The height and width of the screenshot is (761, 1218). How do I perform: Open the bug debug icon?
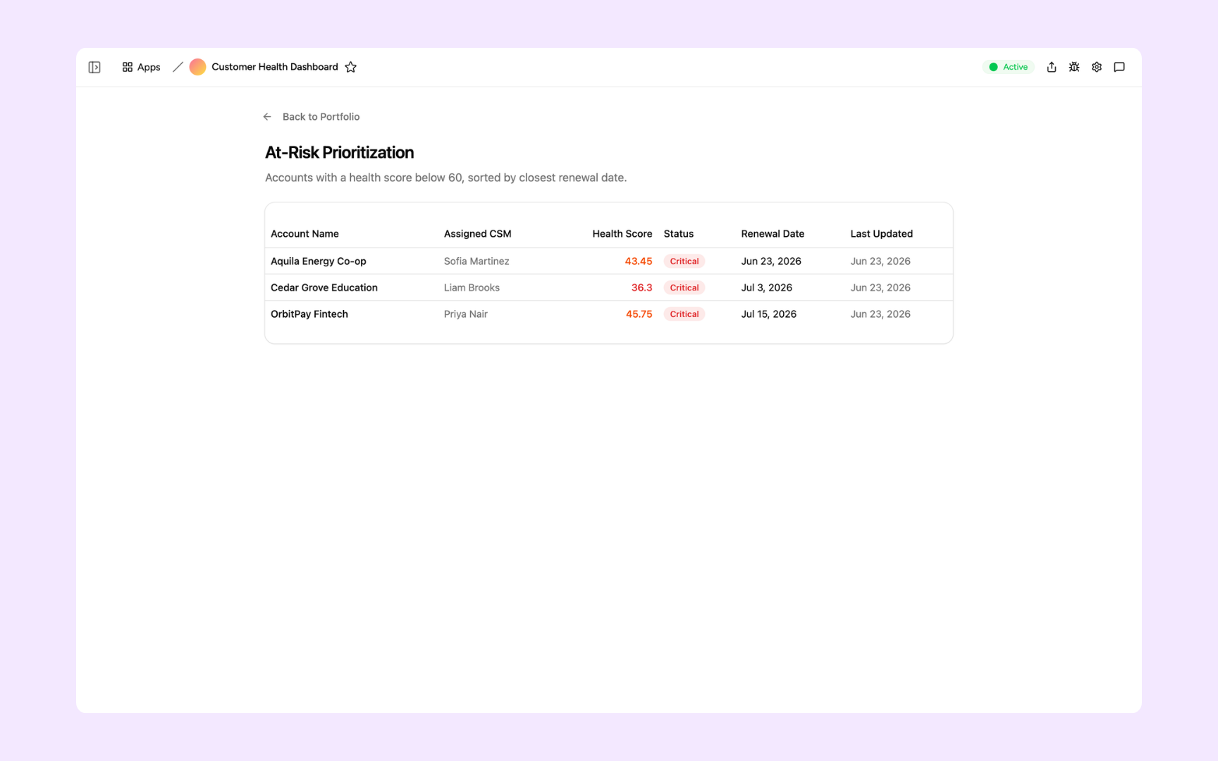click(1074, 67)
